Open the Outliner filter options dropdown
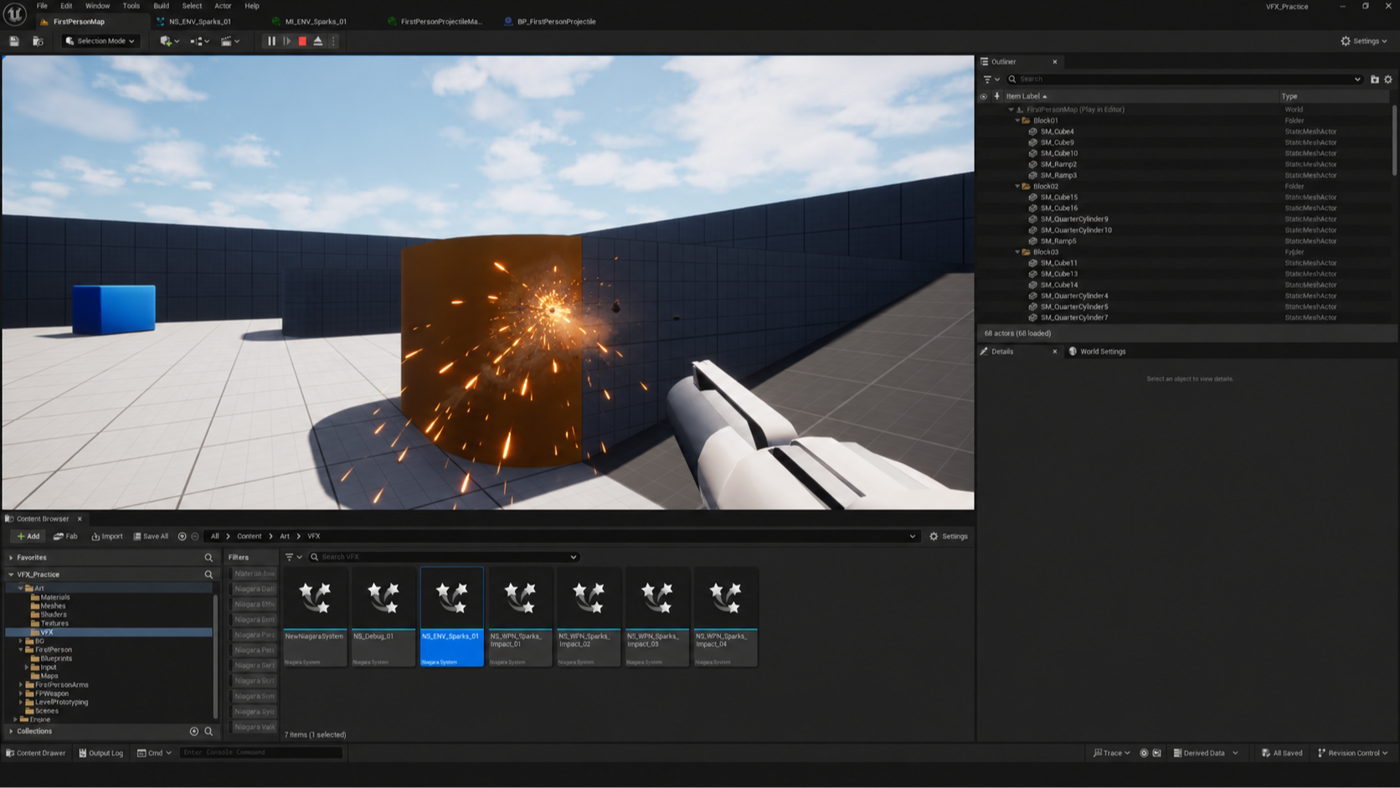The width and height of the screenshot is (1400, 788). [x=991, y=80]
